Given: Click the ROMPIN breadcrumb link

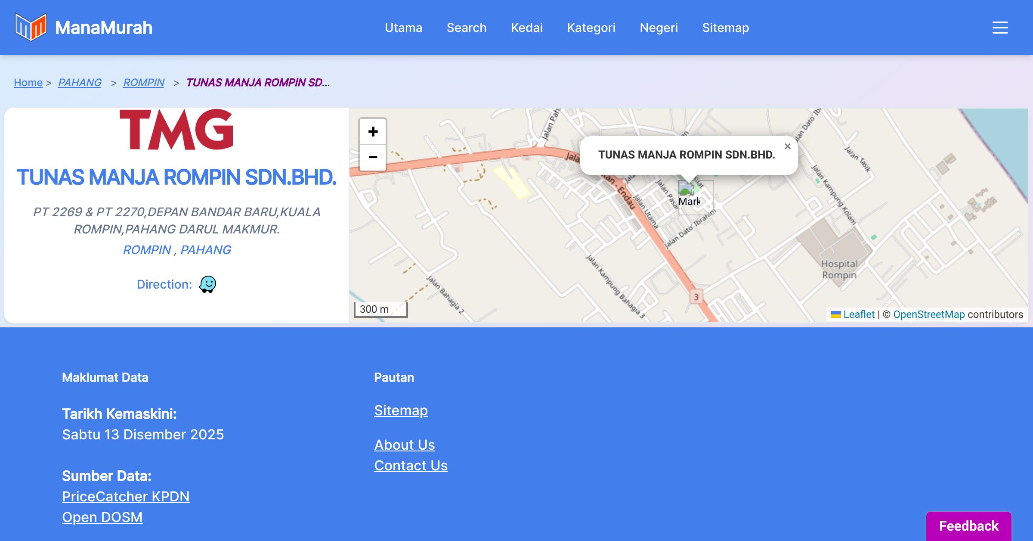Looking at the screenshot, I should point(144,82).
